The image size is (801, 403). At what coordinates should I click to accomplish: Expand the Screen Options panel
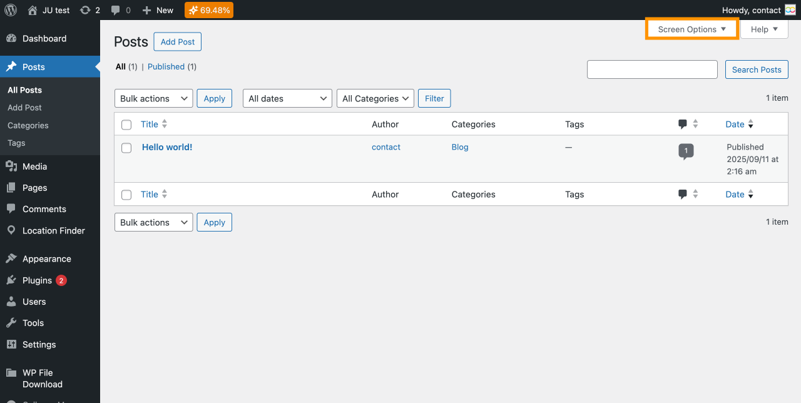[691, 29]
